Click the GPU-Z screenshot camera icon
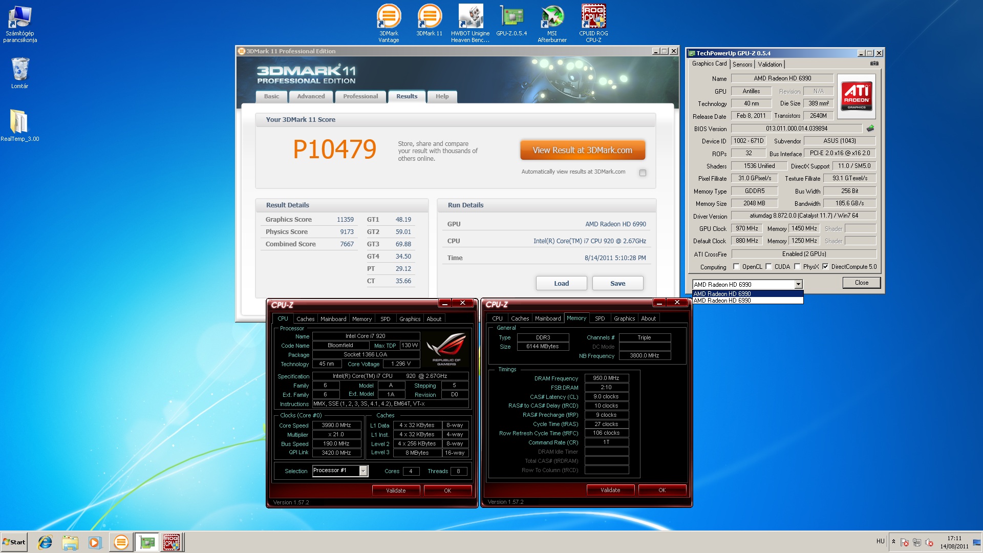Viewport: 983px width, 553px height. coord(874,63)
